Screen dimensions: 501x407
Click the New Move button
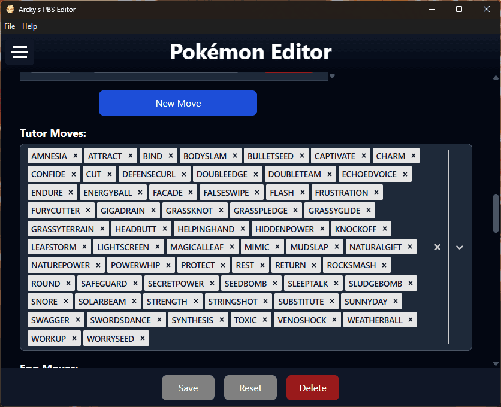pos(178,103)
